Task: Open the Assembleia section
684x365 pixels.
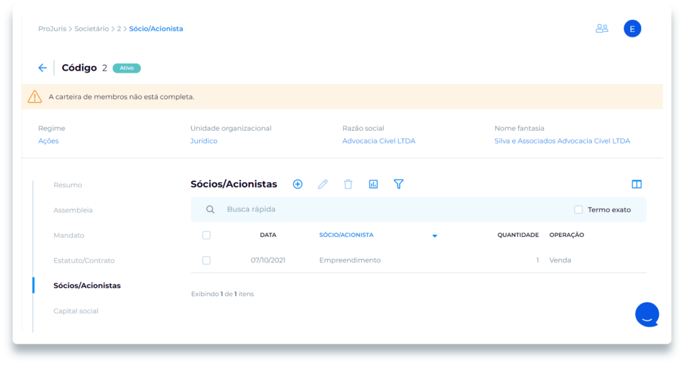Action: [73, 210]
